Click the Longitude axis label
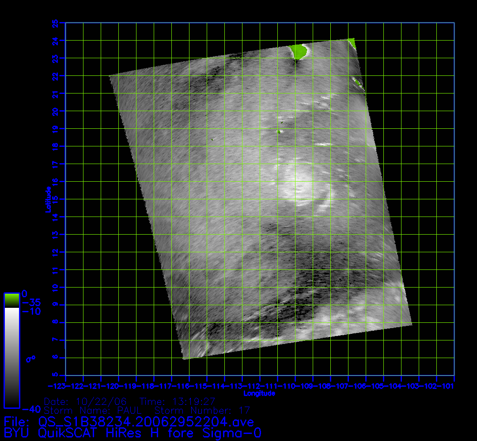Screen dimensions: 477x441 (259, 393)
